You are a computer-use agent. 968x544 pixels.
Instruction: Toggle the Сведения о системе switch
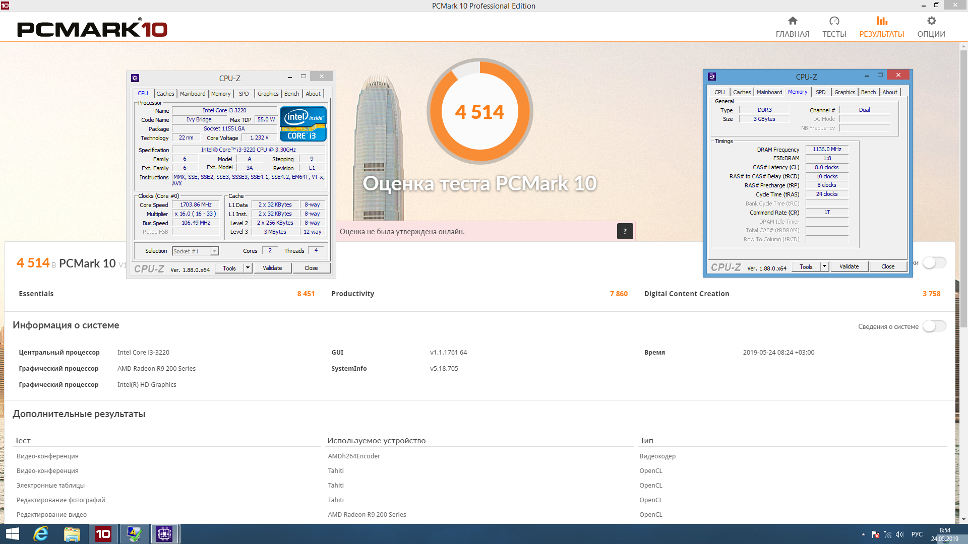[934, 326]
